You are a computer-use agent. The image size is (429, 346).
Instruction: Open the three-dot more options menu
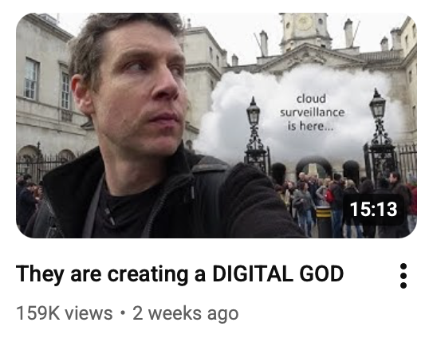[x=403, y=276]
